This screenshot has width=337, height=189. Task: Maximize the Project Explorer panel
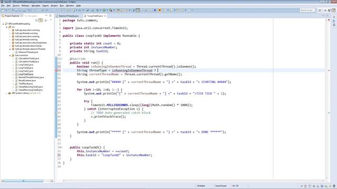tap(51, 16)
